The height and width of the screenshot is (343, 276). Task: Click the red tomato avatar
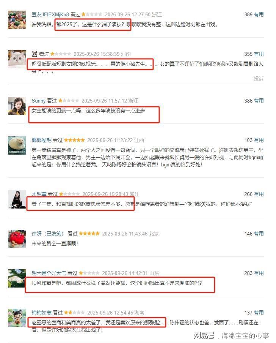coord(17,239)
